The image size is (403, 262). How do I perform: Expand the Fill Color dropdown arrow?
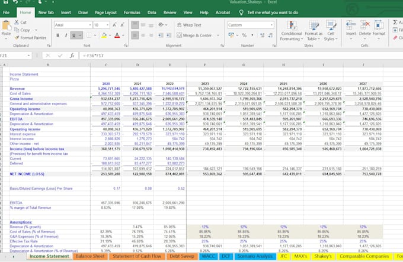click(x=110, y=35)
